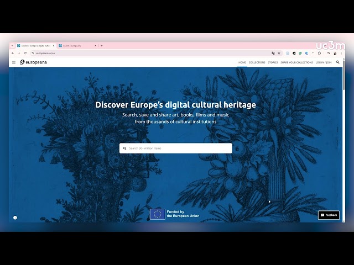The height and width of the screenshot is (265, 354).
Task: Open Stories in site navigation
Action: [273, 62]
